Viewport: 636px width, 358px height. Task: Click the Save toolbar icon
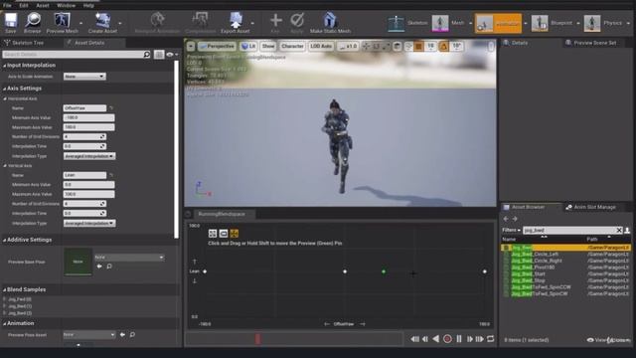pos(11,22)
